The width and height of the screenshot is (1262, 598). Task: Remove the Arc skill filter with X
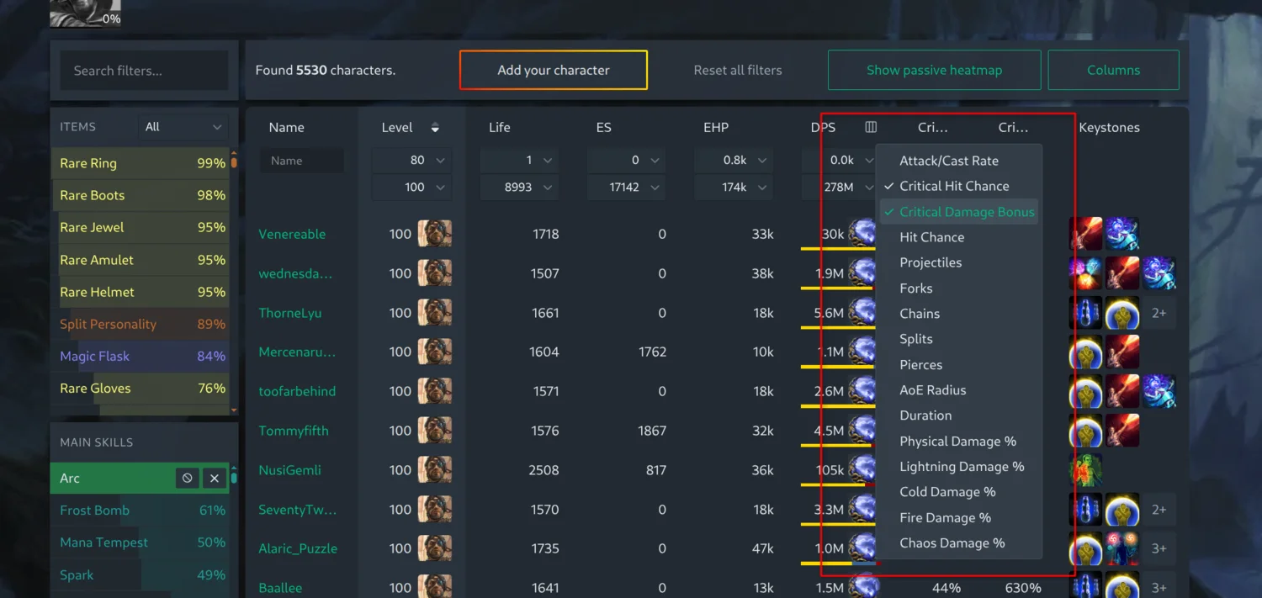tap(215, 478)
